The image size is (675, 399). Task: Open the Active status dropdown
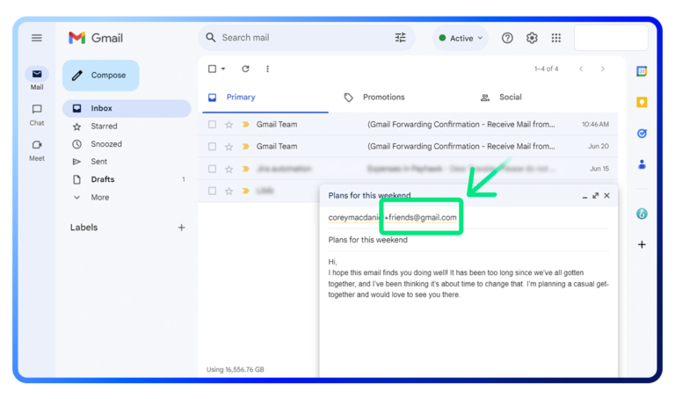click(x=461, y=38)
